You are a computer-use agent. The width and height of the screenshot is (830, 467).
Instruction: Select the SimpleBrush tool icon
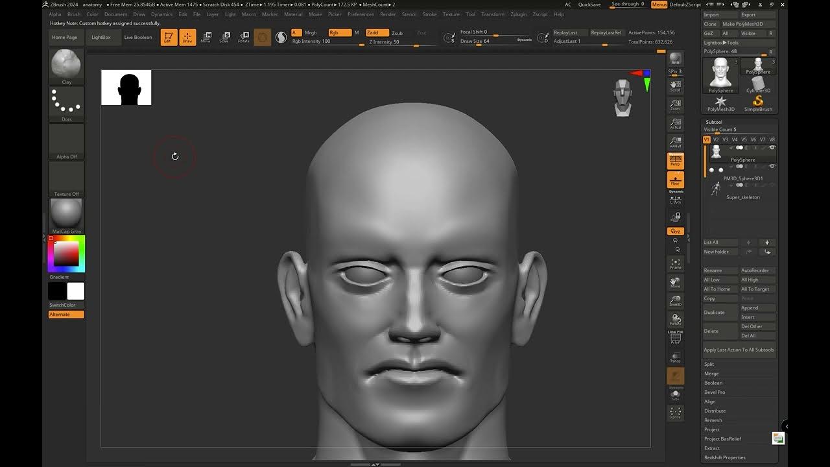pos(758,104)
